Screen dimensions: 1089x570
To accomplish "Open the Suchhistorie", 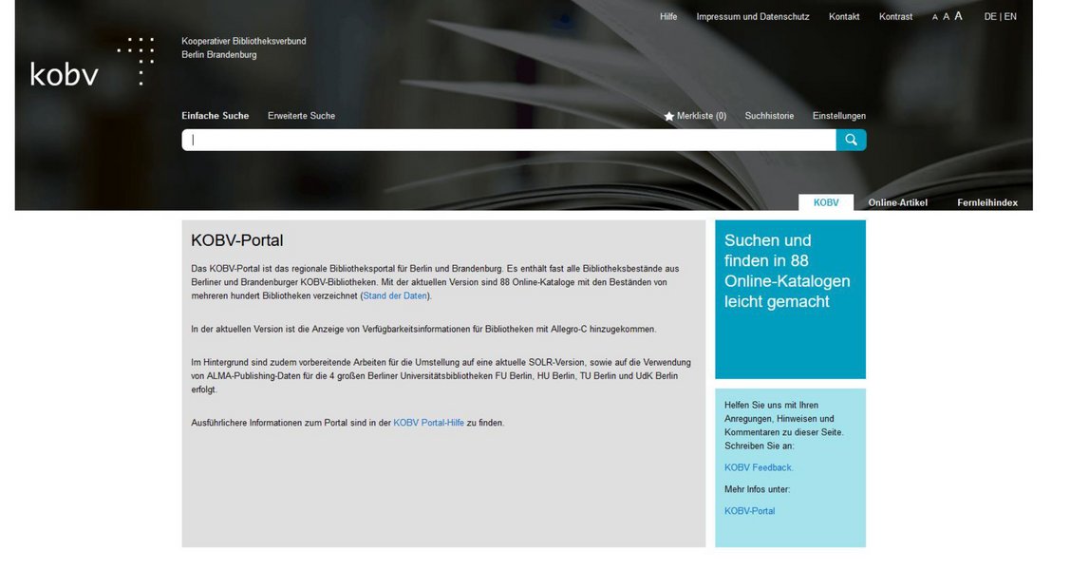I will click(769, 116).
